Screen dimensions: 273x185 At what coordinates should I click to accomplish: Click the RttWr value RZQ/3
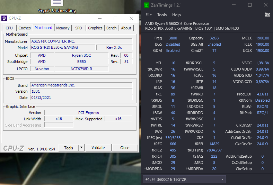tap(263, 107)
